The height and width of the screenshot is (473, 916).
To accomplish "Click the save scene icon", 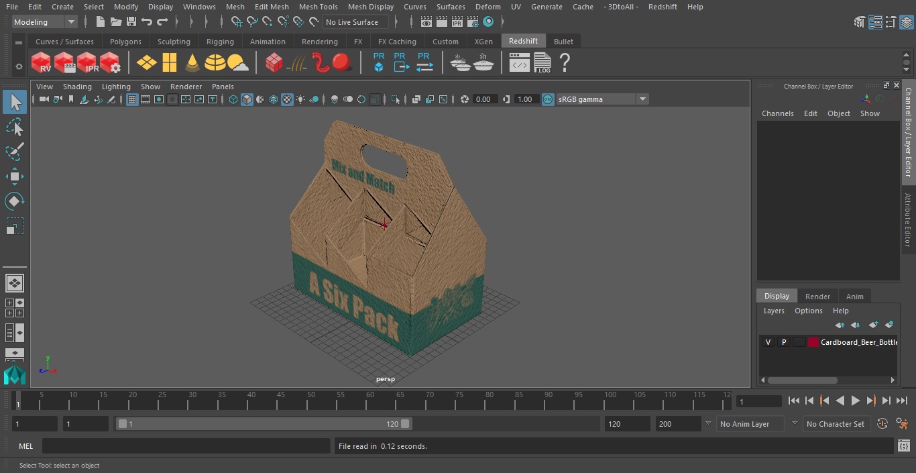I will point(131,22).
